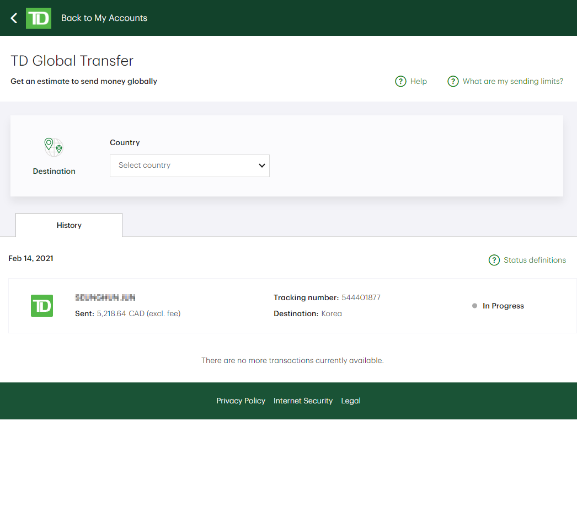This screenshot has width=577, height=511.
Task: Click the Status definitions question mark icon
Action: click(494, 260)
